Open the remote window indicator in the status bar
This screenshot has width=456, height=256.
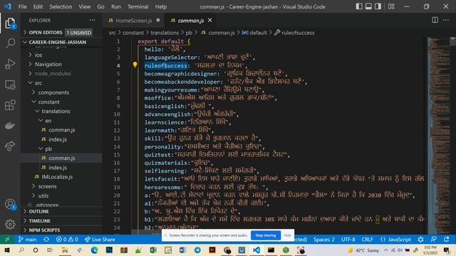click(7, 240)
